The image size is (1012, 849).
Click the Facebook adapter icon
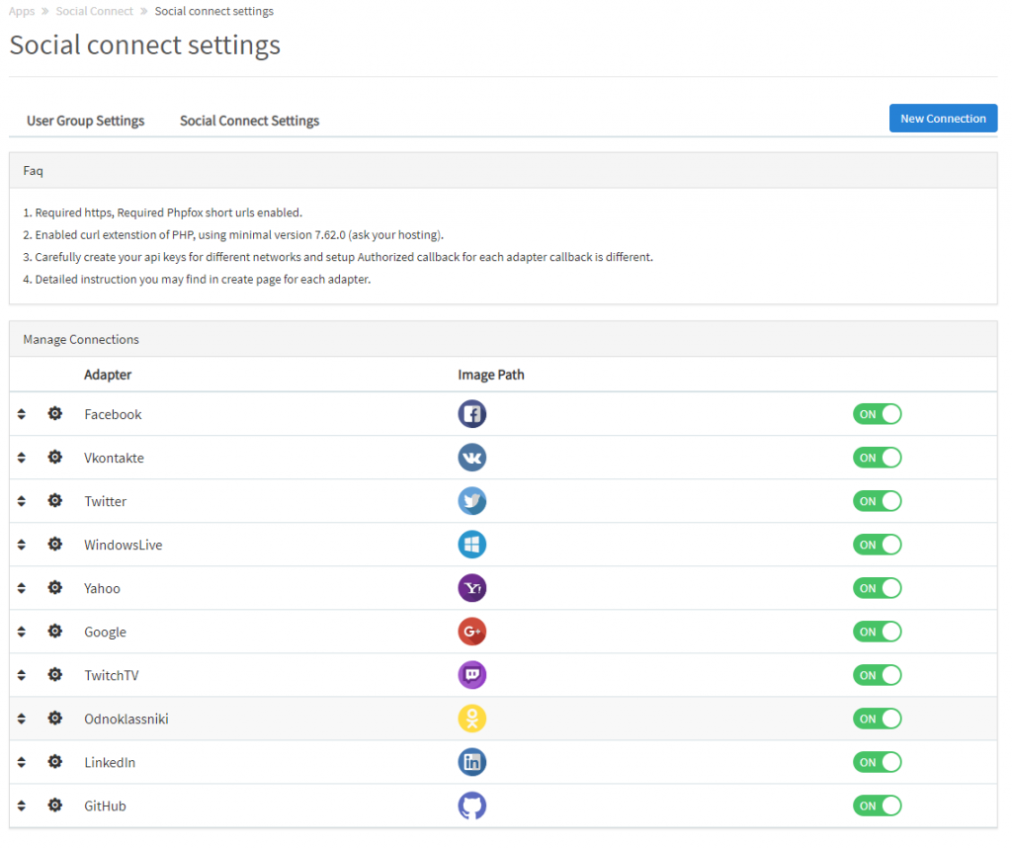coord(471,413)
